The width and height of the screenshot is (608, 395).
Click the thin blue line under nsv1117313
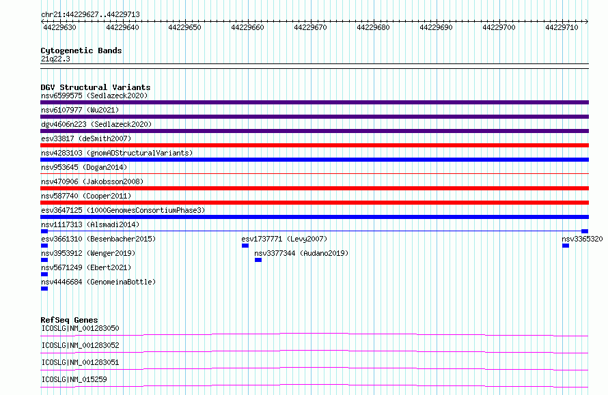(x=314, y=231)
